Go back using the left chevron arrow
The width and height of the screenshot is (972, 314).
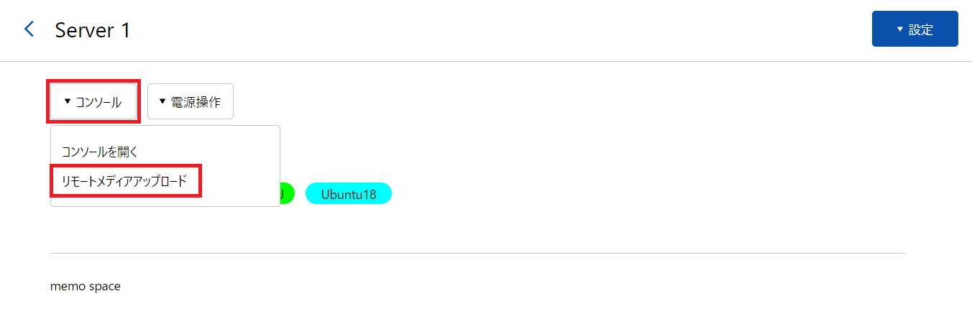29,29
